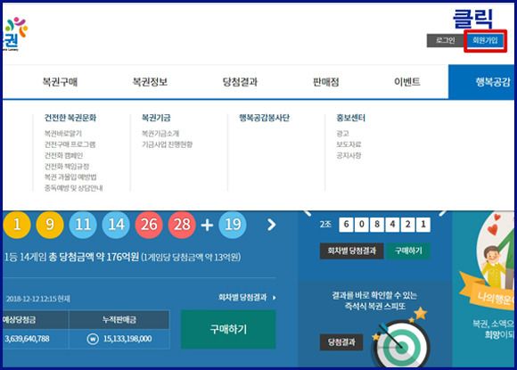Open 홍보센터 submenu heading

click(x=350, y=118)
